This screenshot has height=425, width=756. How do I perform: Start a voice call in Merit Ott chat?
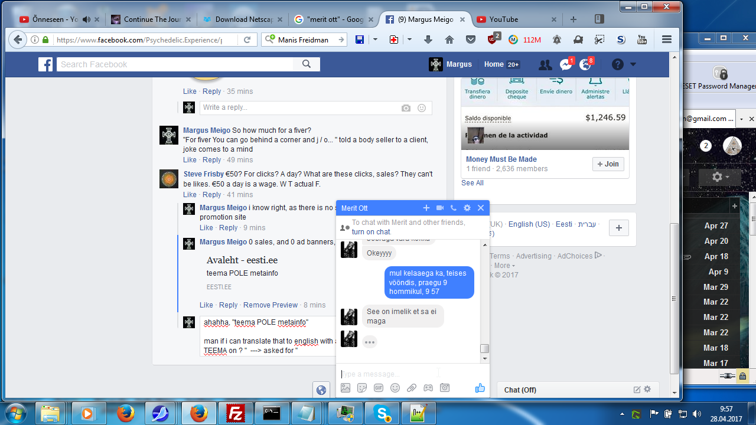tap(454, 208)
